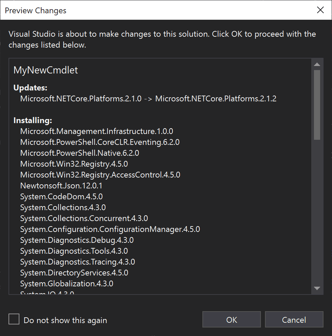This screenshot has height=336, width=332.
Task: Close the Preview Changes dialog
Action: pyautogui.click(x=320, y=10)
